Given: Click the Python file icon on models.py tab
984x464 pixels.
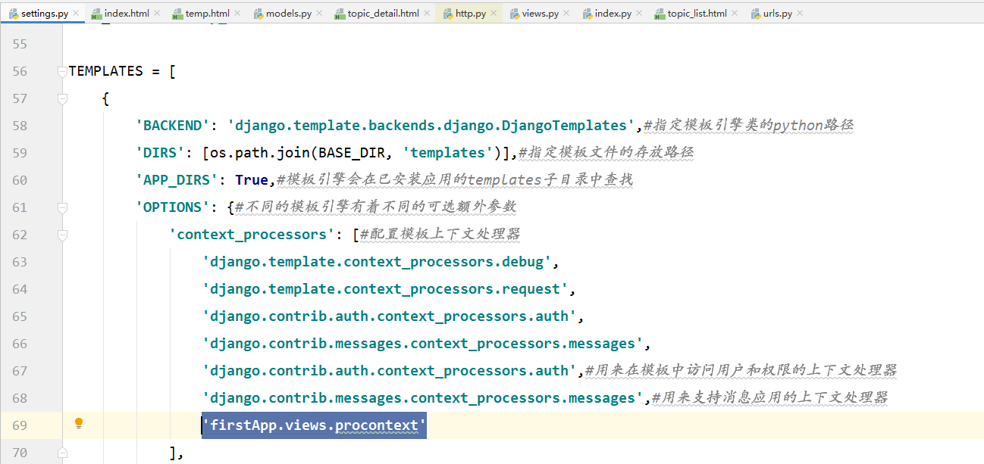Looking at the screenshot, I should 259,14.
